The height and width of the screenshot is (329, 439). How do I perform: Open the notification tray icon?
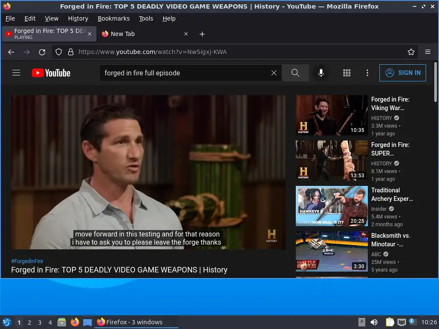click(x=413, y=322)
